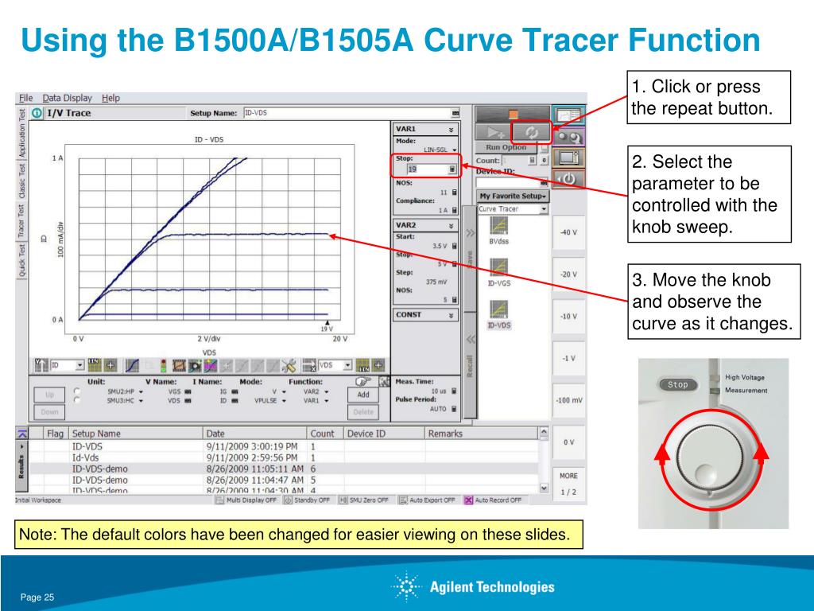This screenshot has width=814, height=611.
Task: Expand the CONST panel chevron
Action: [451, 315]
